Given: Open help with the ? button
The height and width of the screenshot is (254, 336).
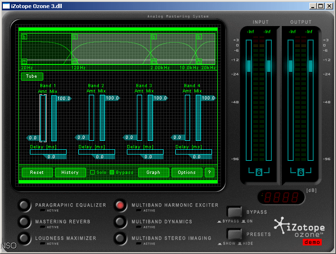Looking at the screenshot, I should point(210,172).
